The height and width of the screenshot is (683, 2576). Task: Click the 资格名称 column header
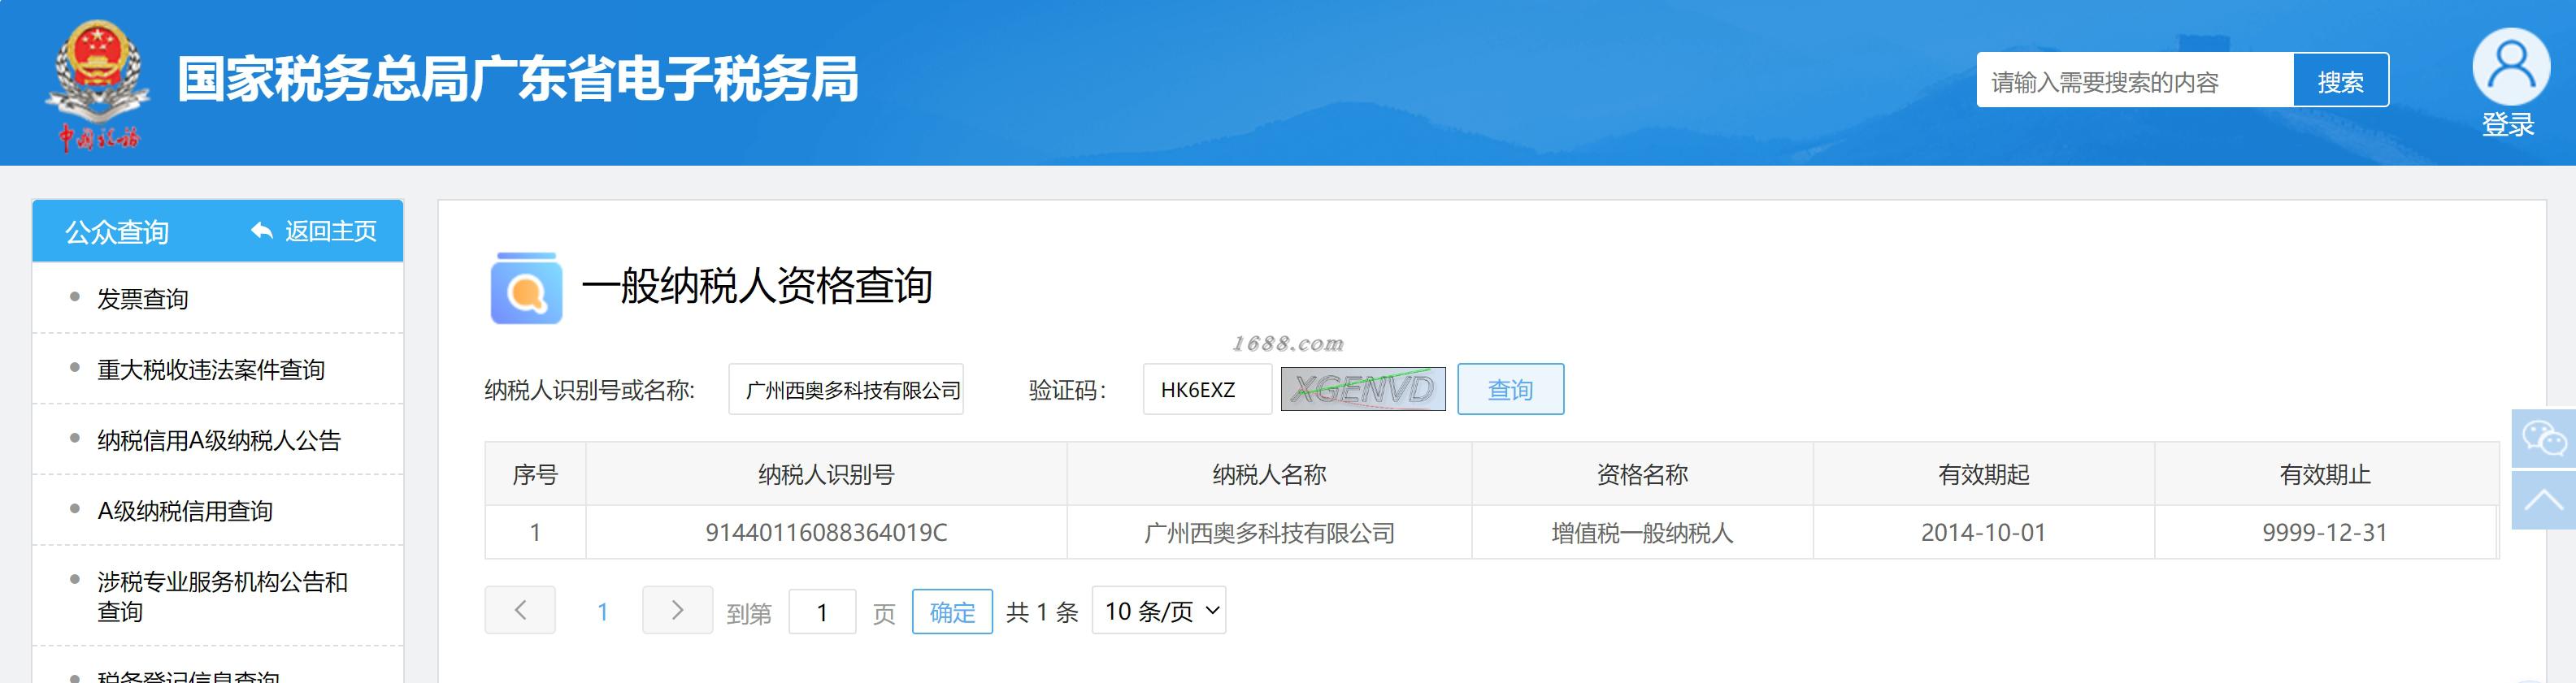(x=1642, y=474)
